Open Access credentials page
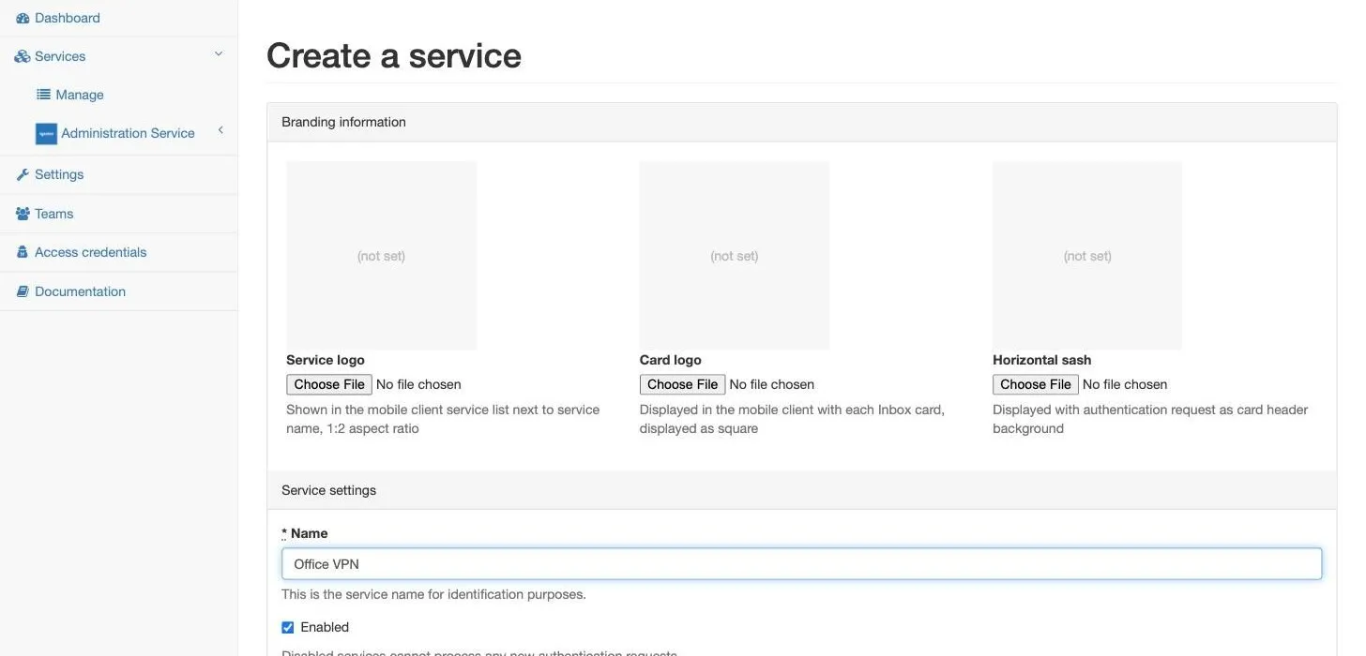1366x656 pixels. click(91, 252)
